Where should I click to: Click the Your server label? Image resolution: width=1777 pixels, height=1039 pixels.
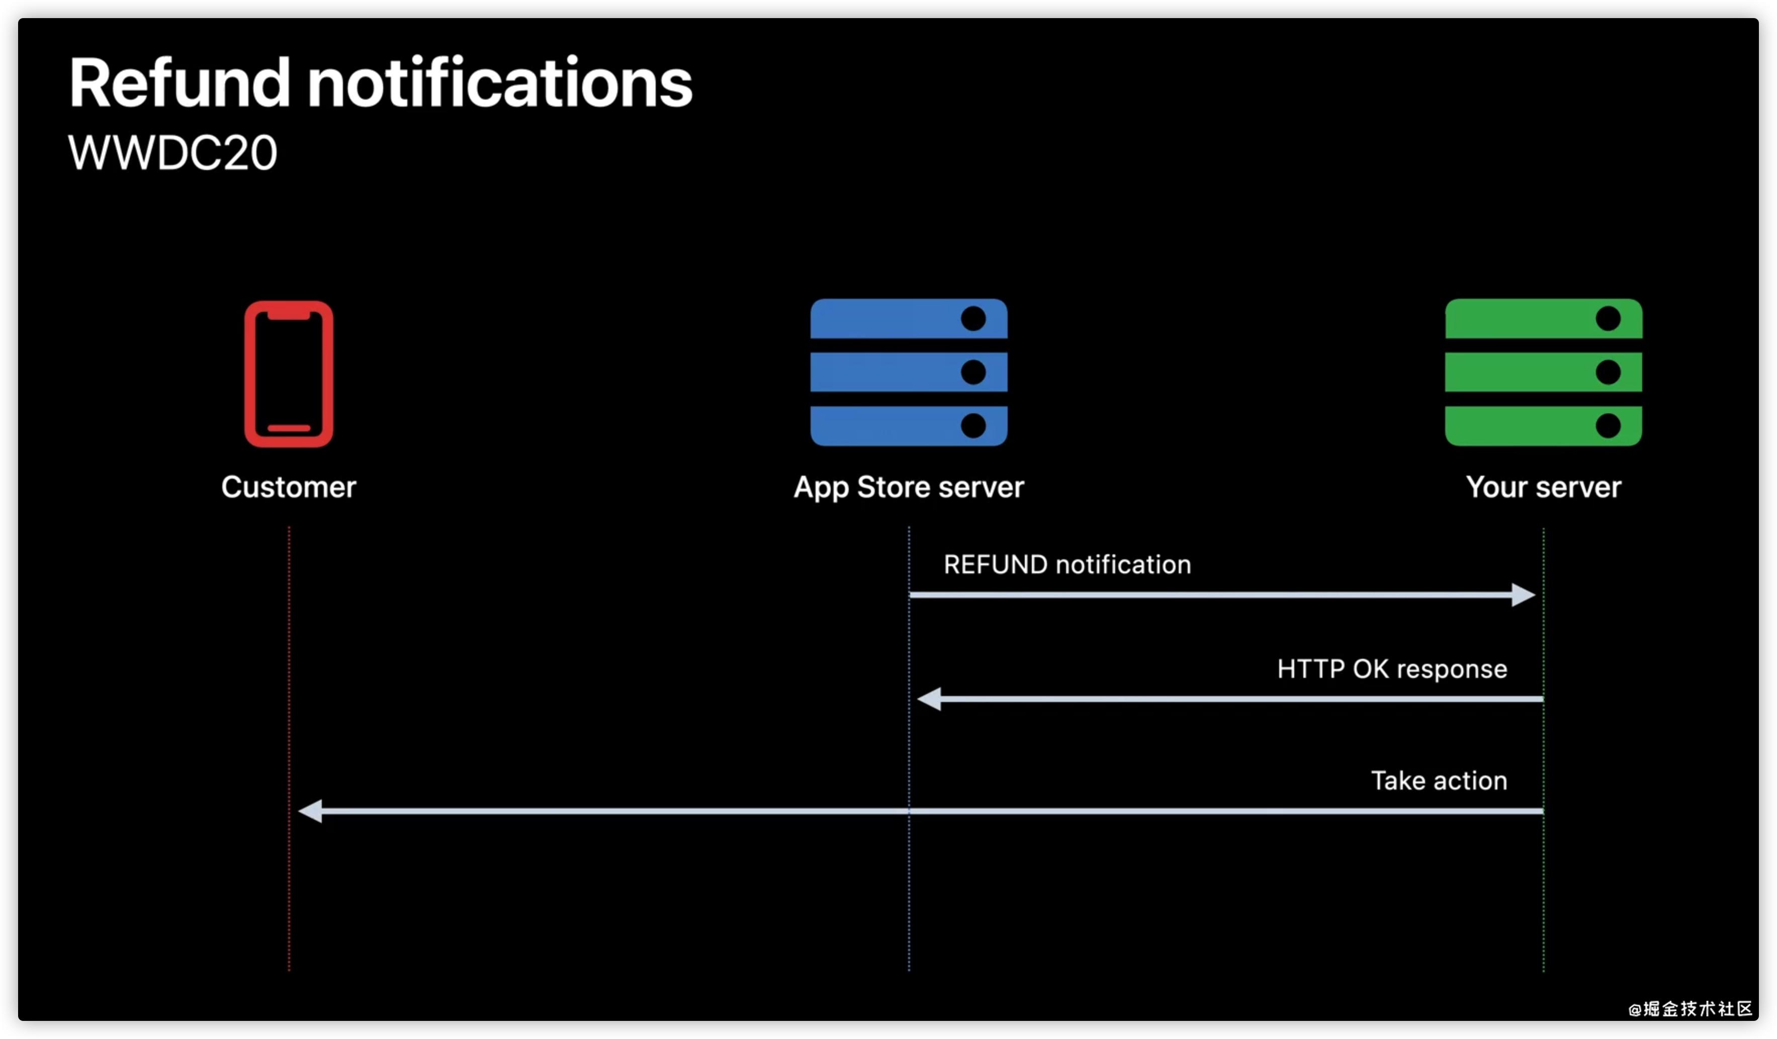click(1543, 487)
